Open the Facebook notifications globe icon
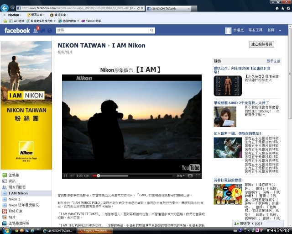Screen dimensions: 292x234 pyautogui.click(x=50, y=31)
